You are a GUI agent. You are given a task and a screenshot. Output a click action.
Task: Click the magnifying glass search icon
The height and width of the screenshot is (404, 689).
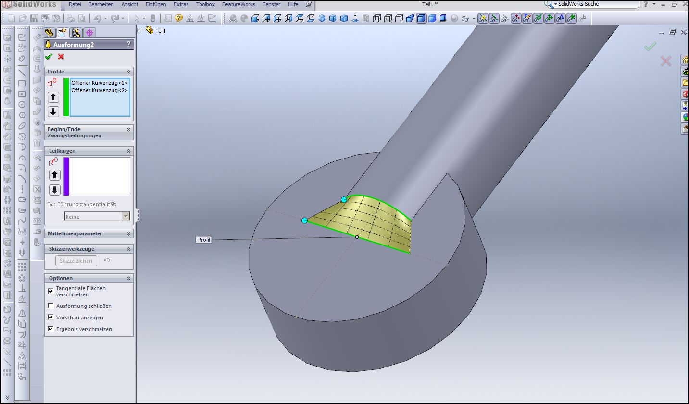tap(549, 4)
